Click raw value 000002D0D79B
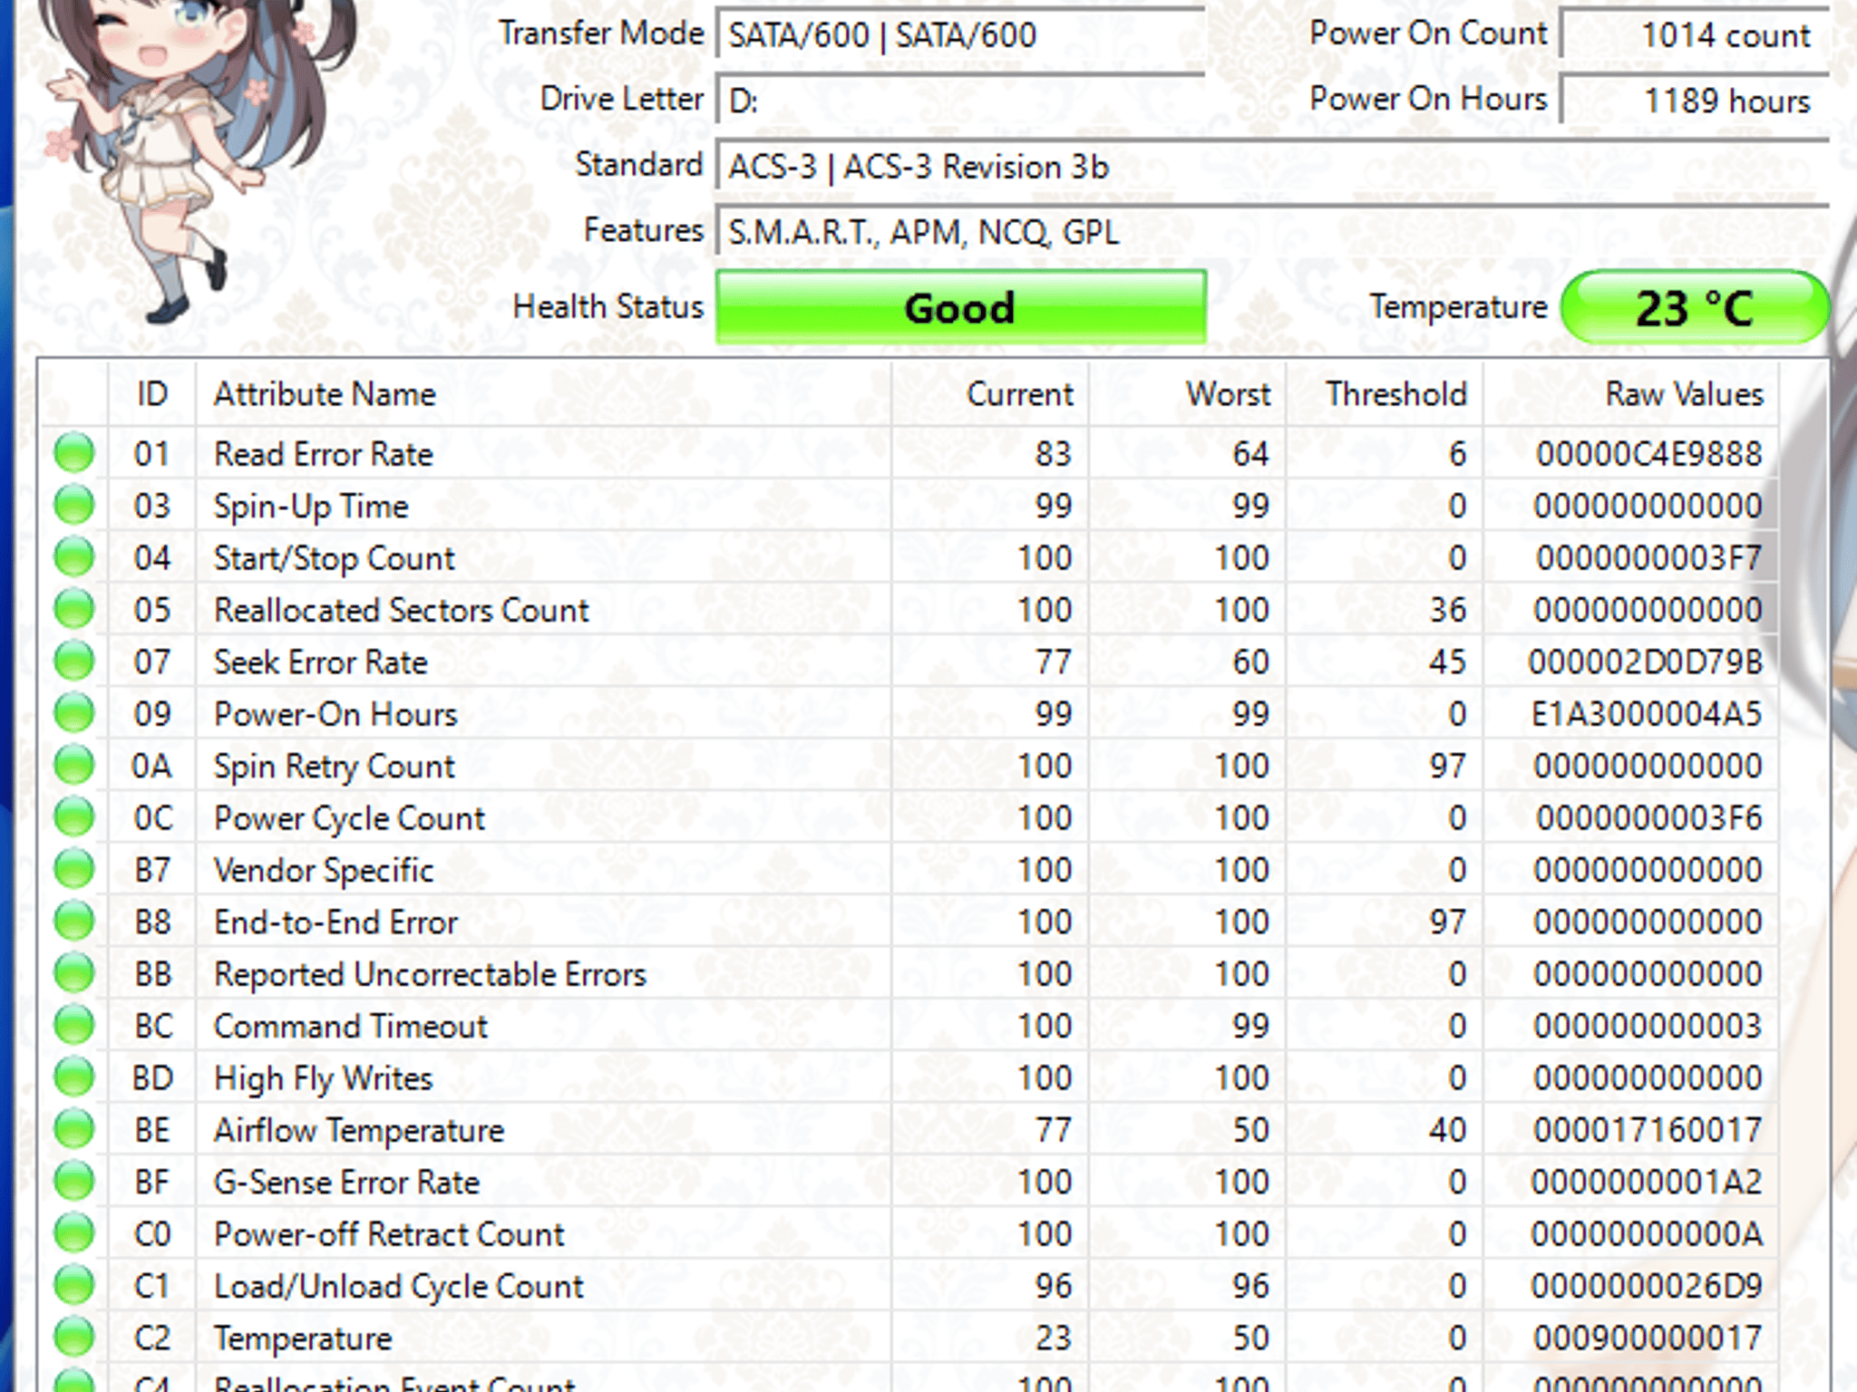 pos(1646,662)
